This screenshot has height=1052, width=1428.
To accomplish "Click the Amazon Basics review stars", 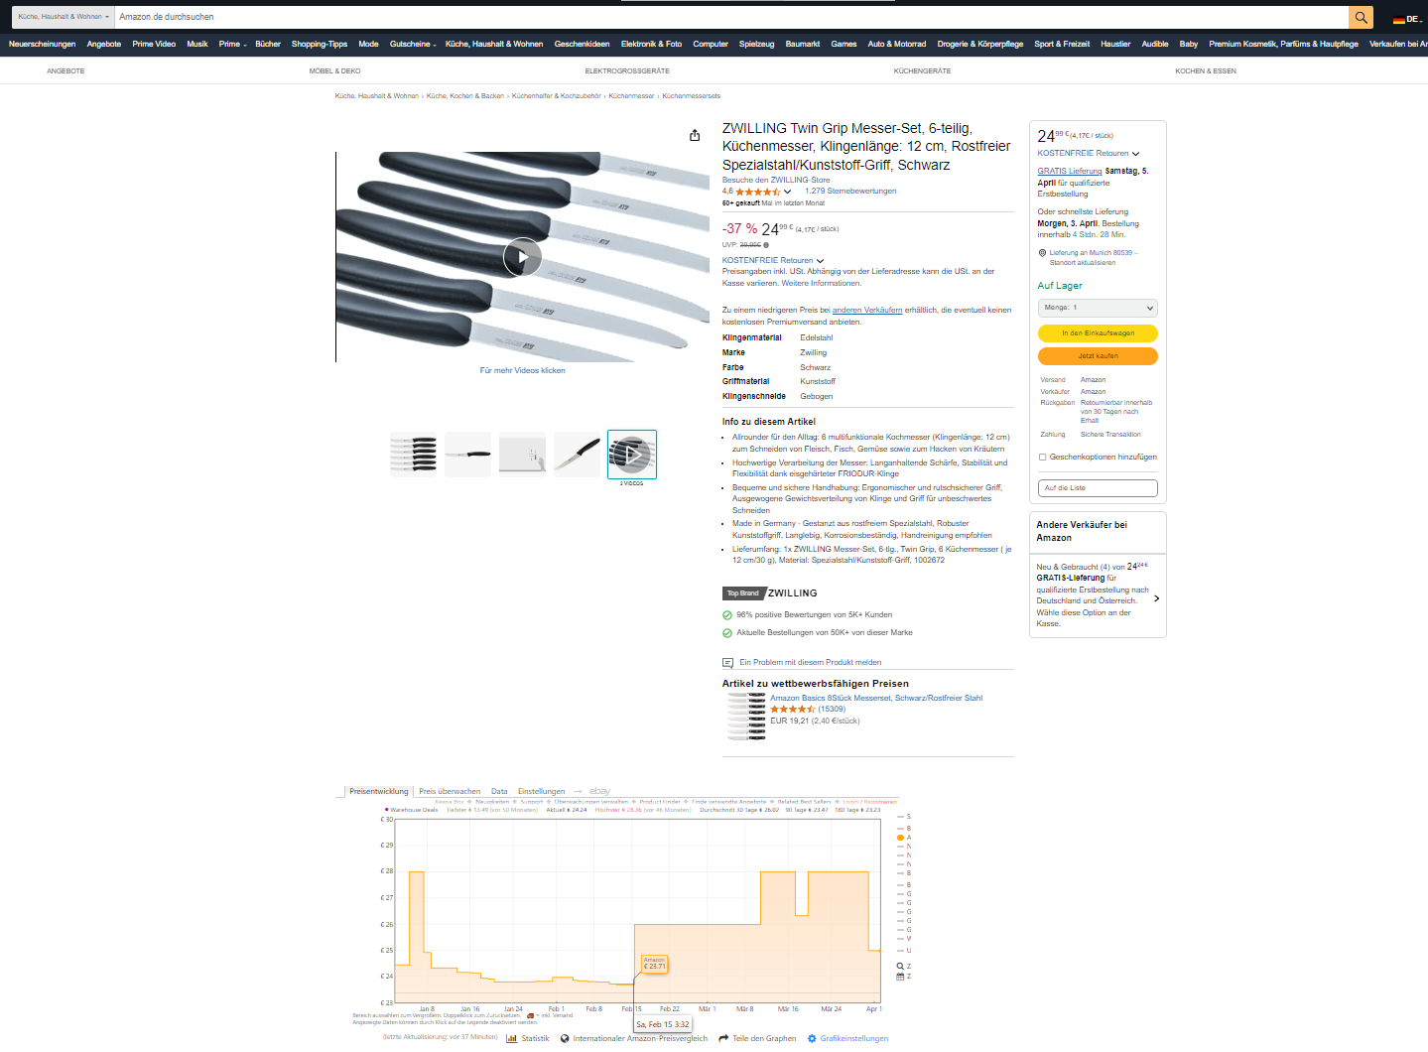I will (793, 710).
